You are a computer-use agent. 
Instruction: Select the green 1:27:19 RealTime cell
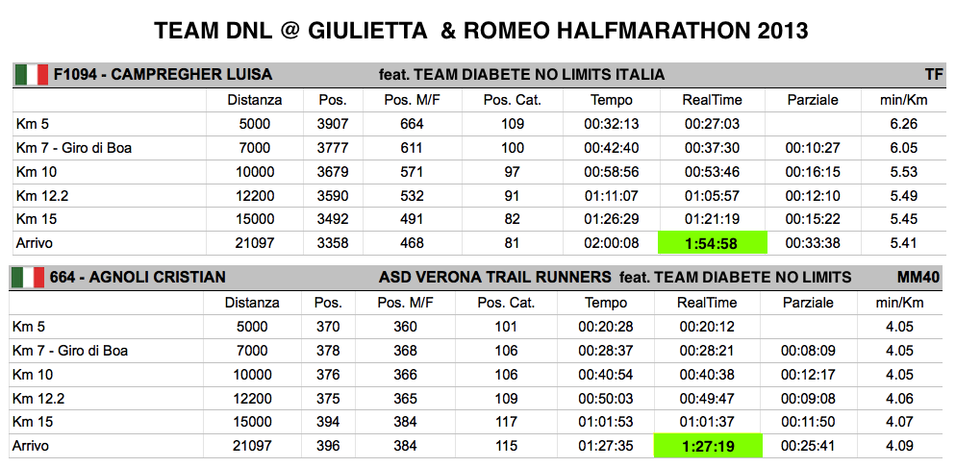708,446
